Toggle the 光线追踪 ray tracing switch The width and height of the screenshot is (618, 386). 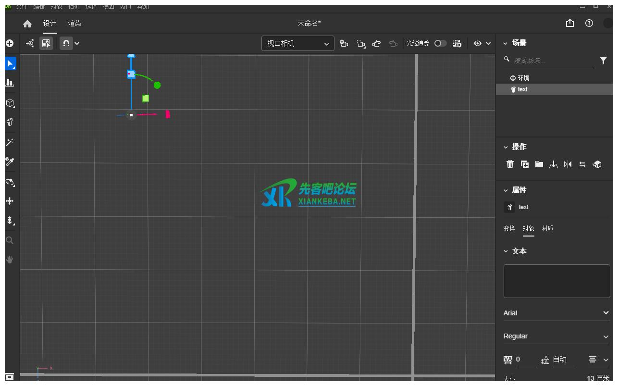point(440,43)
